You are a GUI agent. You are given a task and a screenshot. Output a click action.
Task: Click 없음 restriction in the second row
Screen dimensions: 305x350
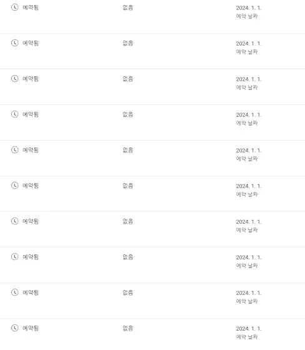click(x=128, y=43)
